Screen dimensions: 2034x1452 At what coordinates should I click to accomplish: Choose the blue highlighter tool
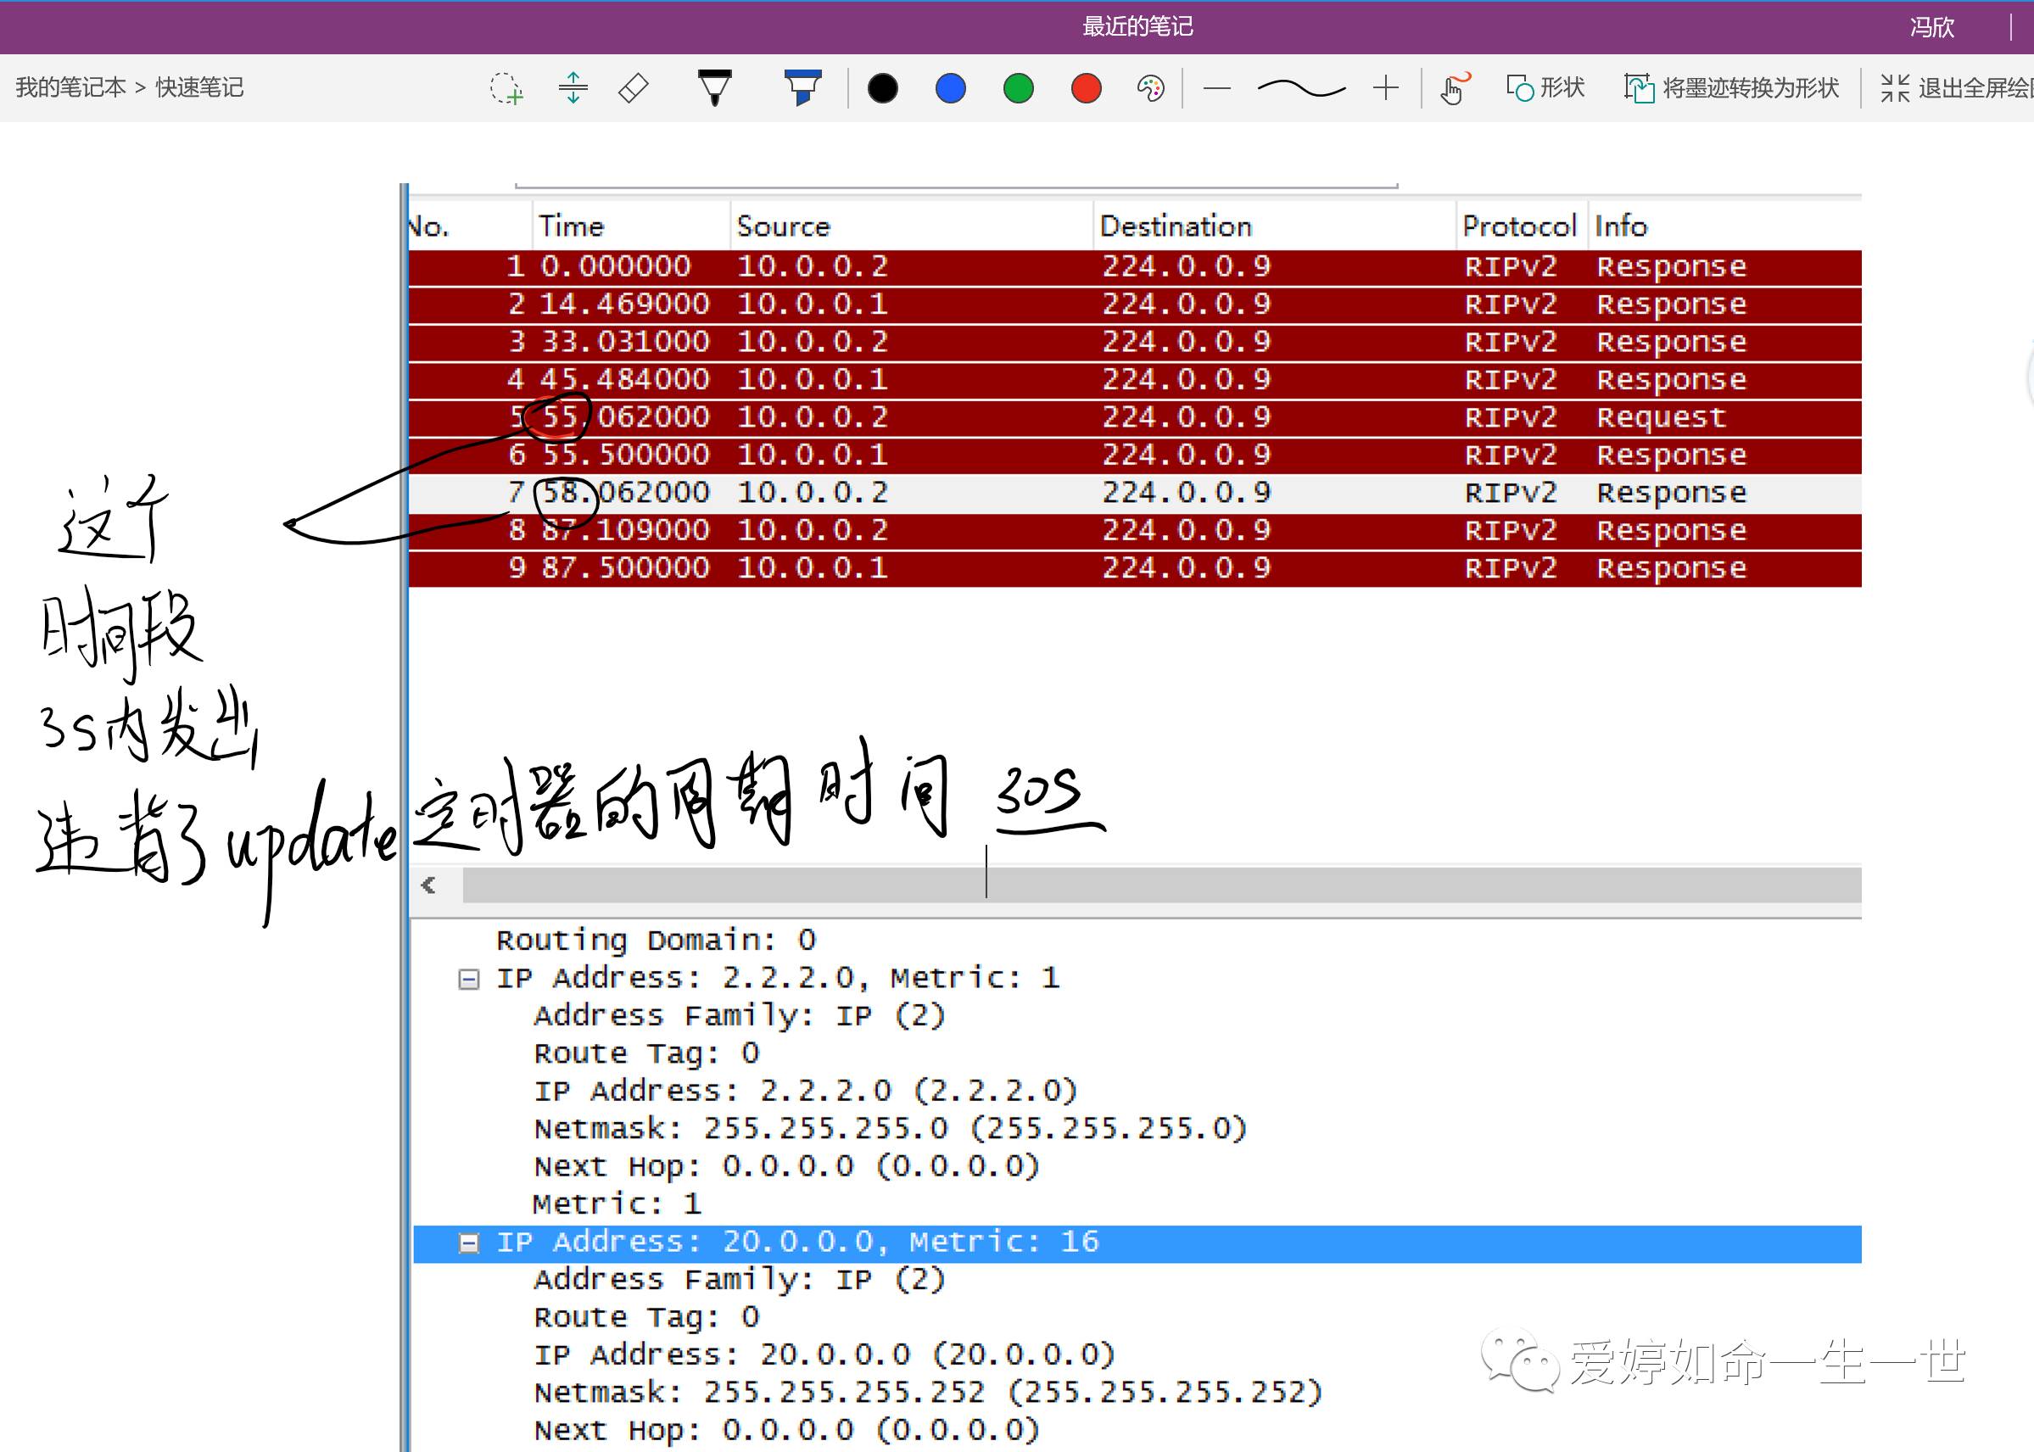point(802,87)
